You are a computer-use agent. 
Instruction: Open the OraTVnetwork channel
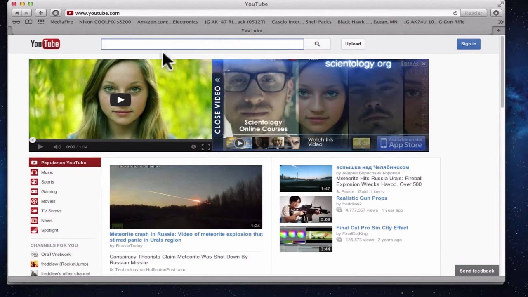click(56, 255)
